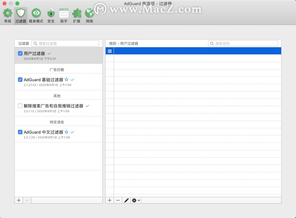The image size is (296, 218).
Task: Click the checkmark icon beside 解除搜索广告和自我推销过滤器
Action: (x=87, y=106)
